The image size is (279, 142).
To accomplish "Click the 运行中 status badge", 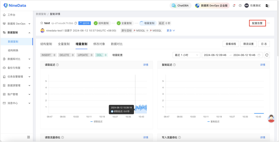I will pyautogui.click(x=84, y=23).
